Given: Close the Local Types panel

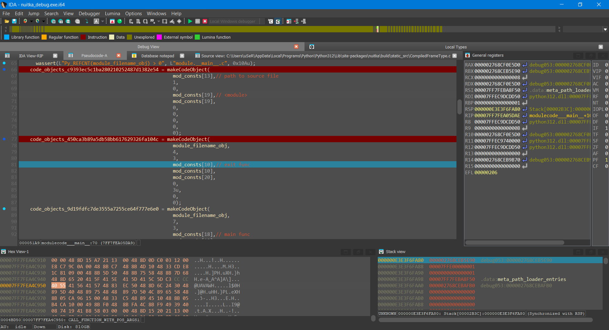Looking at the screenshot, I should (601, 47).
